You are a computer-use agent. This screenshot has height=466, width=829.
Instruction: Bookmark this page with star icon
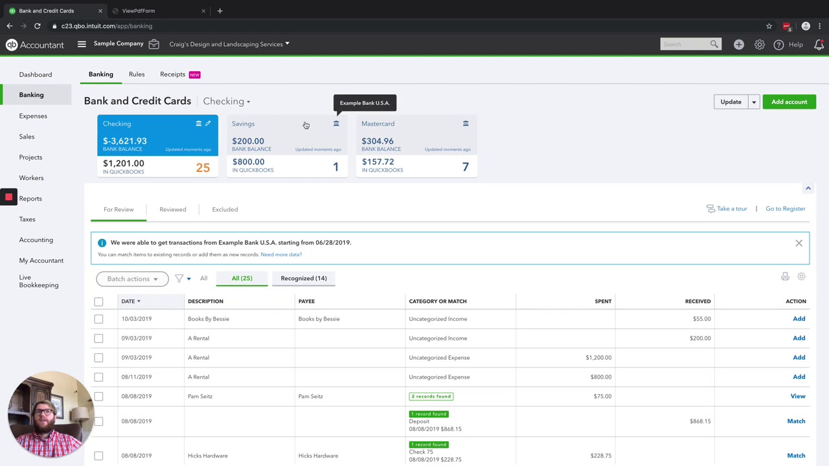769,26
